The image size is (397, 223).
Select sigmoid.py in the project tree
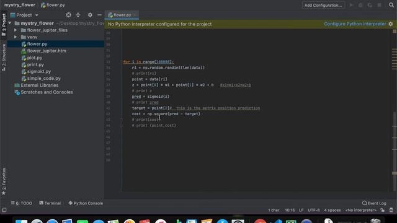click(38, 72)
